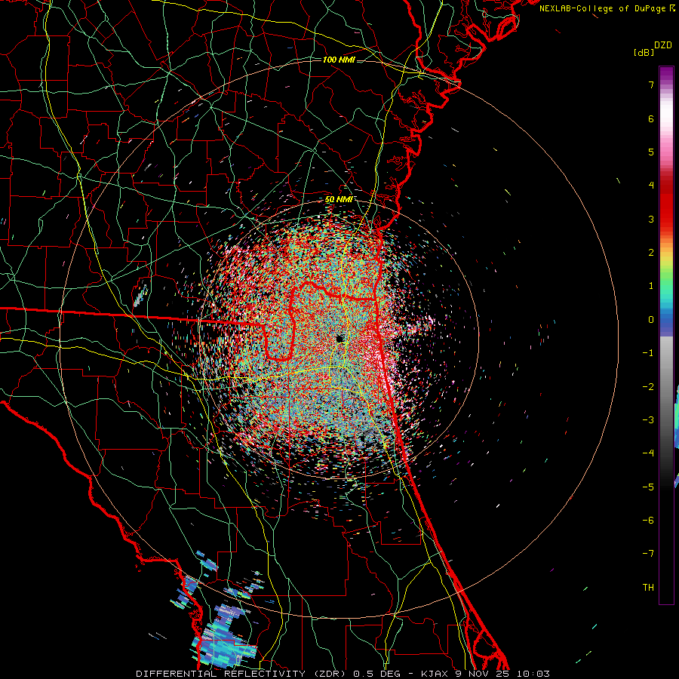This screenshot has height=679, width=679.
Task: Click "(ZDR)" in the bottom caption
Action: pos(330,674)
